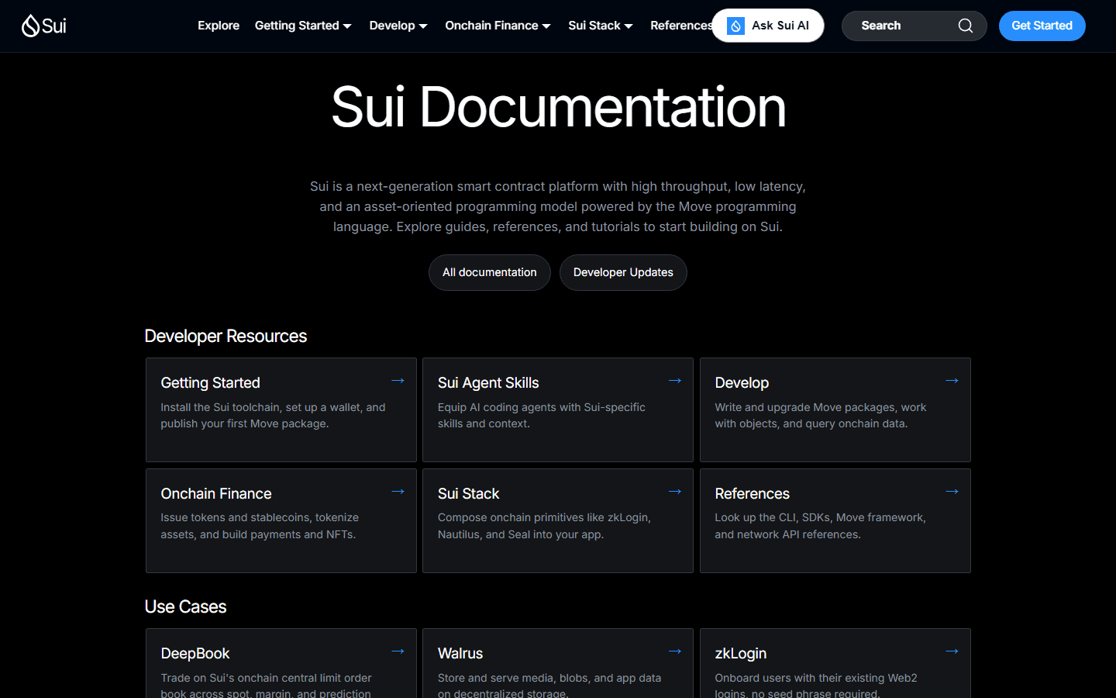Click text 'Store and serve media, blobs, and app data'
The width and height of the screenshot is (1116, 698).
tap(549, 678)
